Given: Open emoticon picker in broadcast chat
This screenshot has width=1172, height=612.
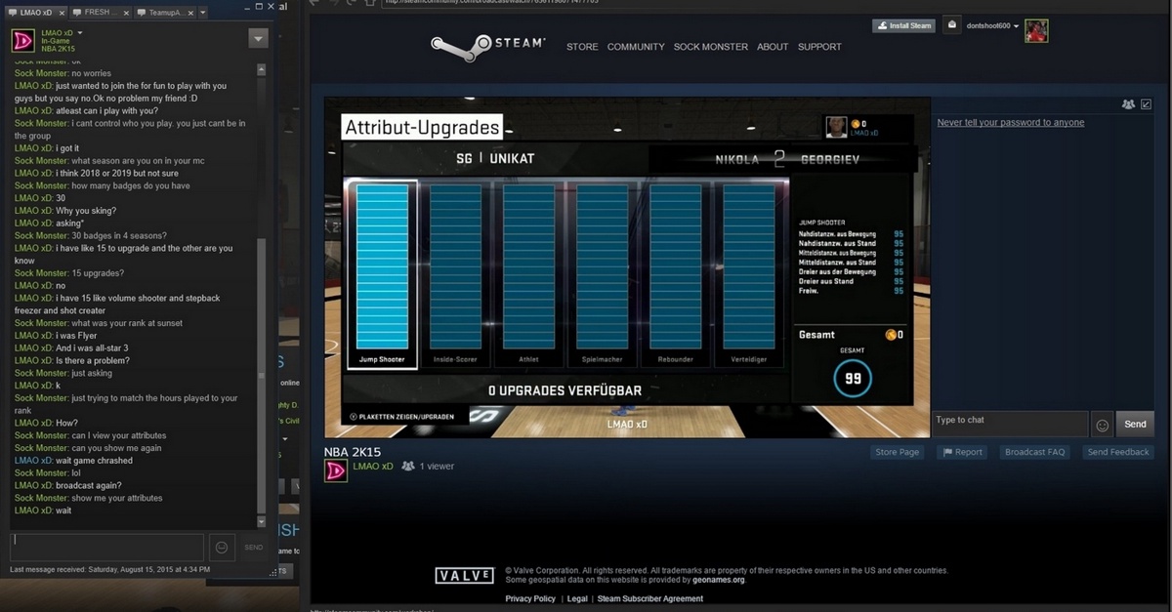Looking at the screenshot, I should [1103, 425].
